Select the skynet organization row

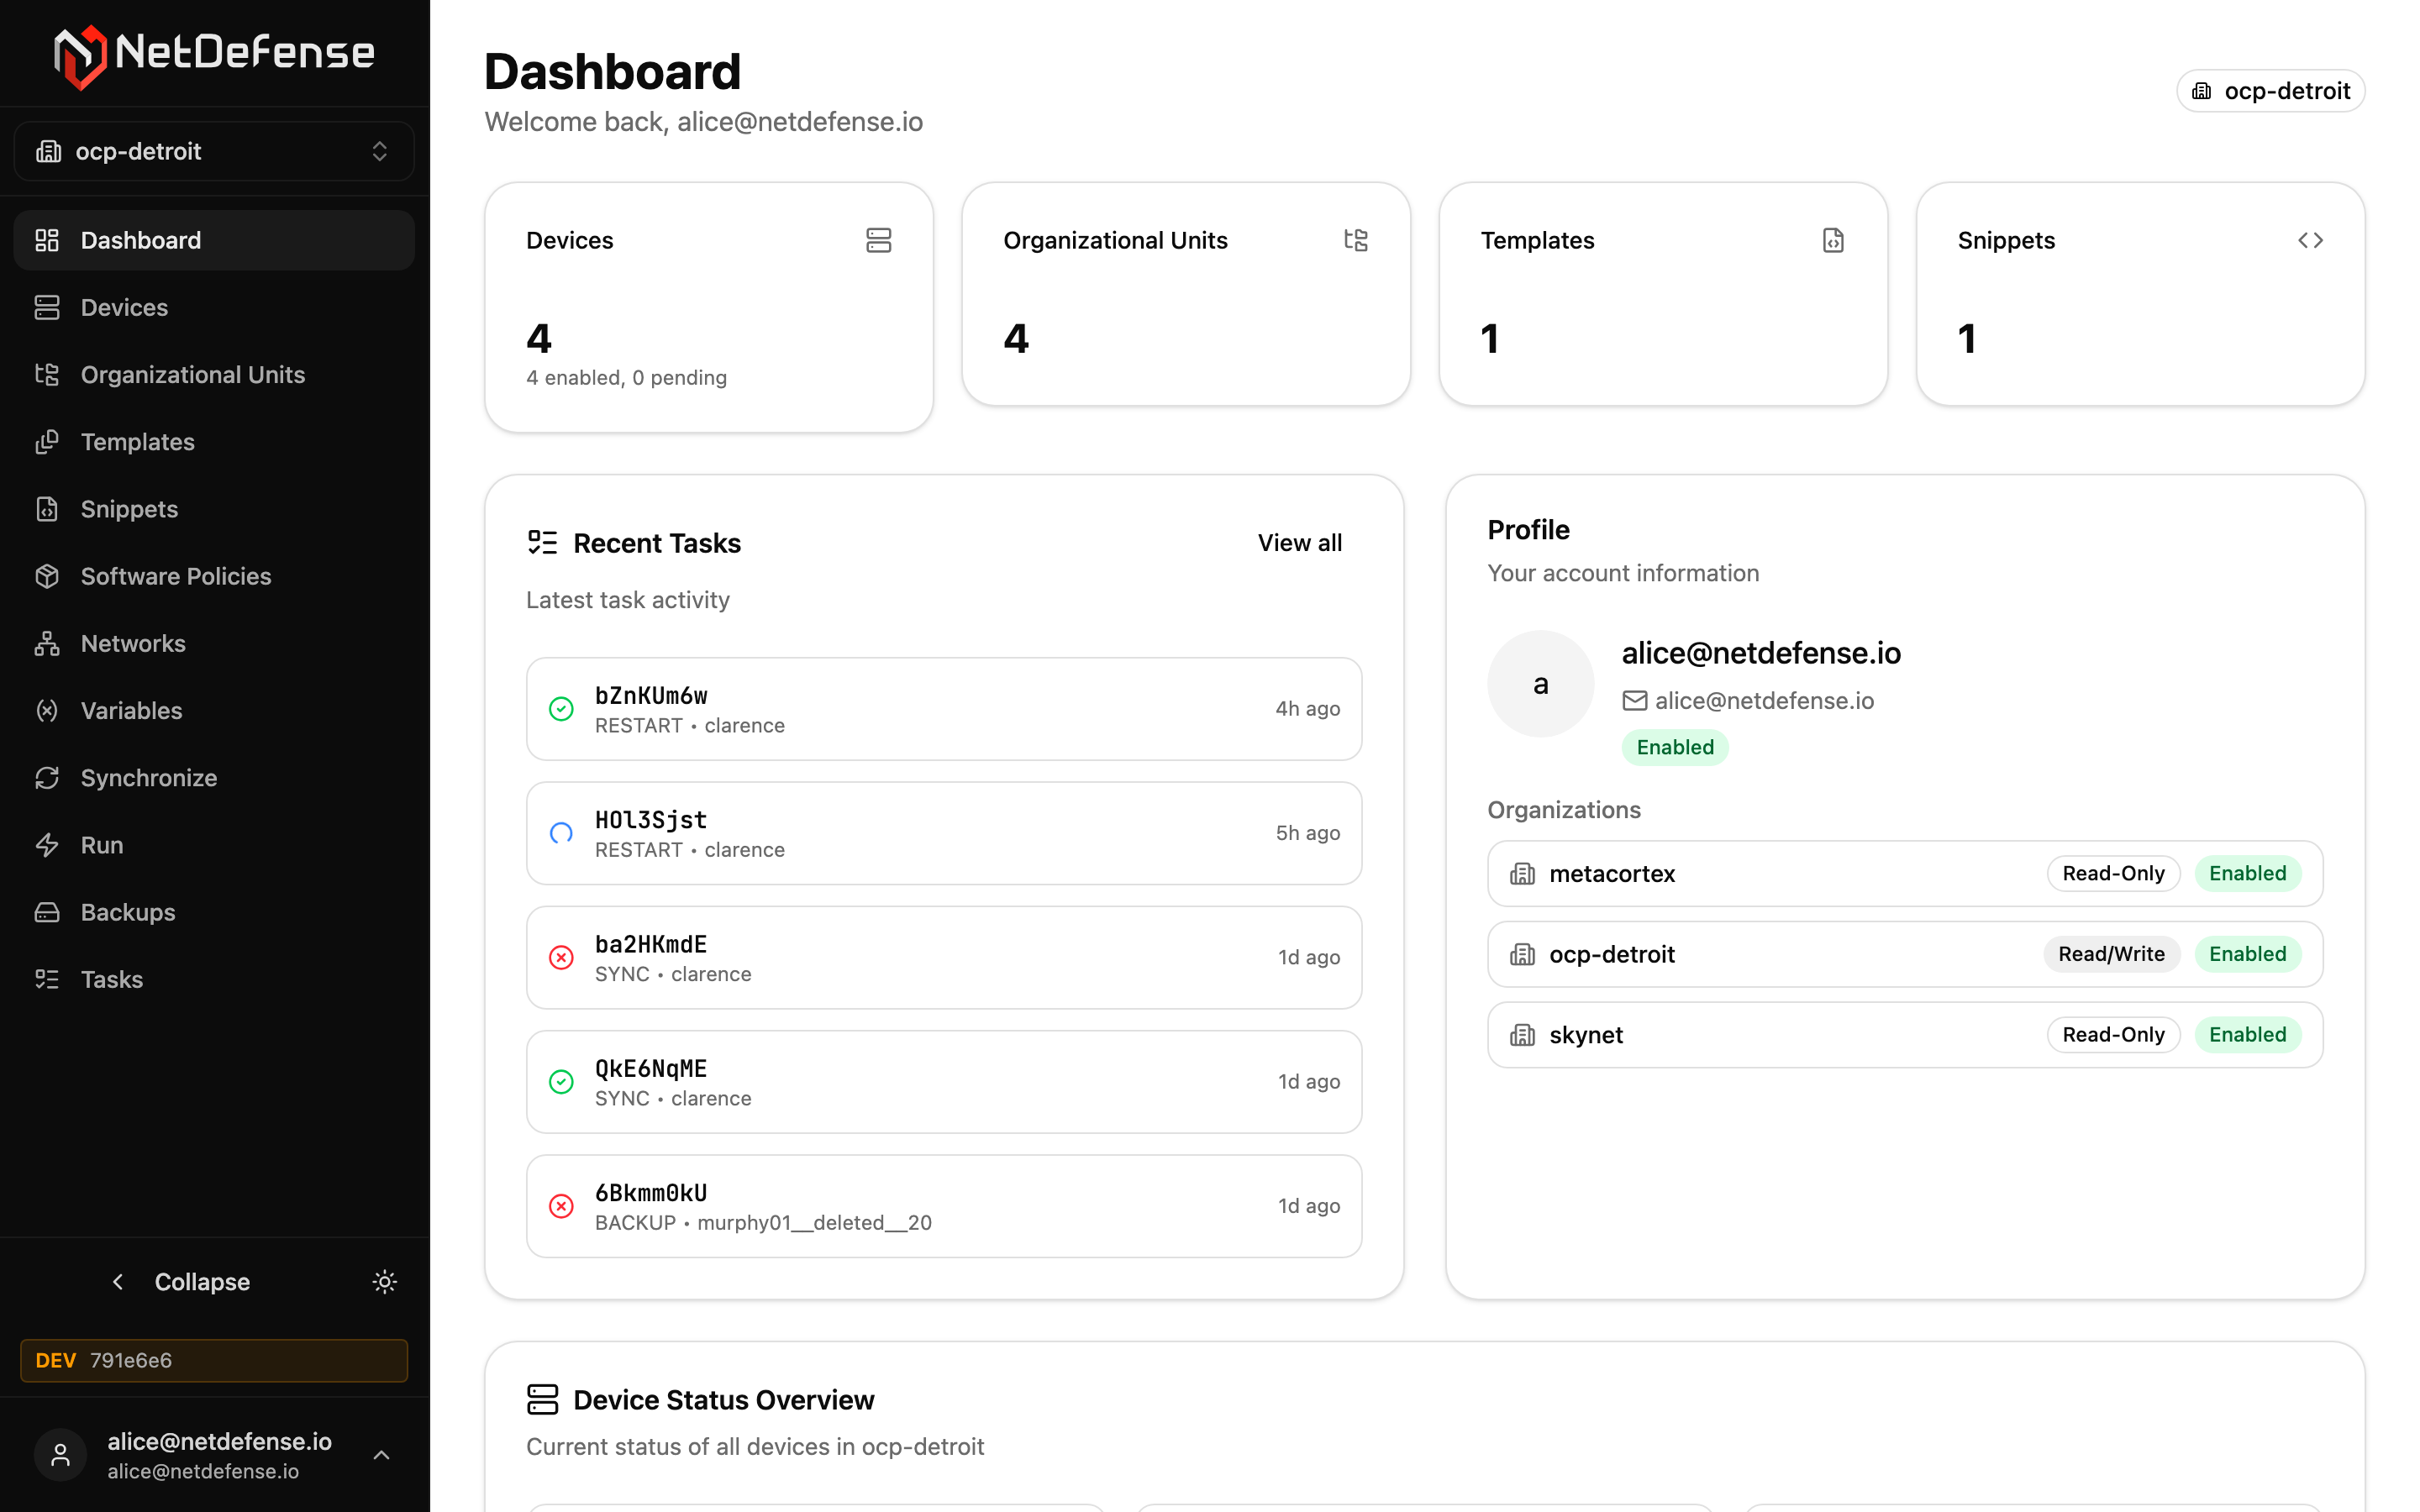pos(1905,1035)
